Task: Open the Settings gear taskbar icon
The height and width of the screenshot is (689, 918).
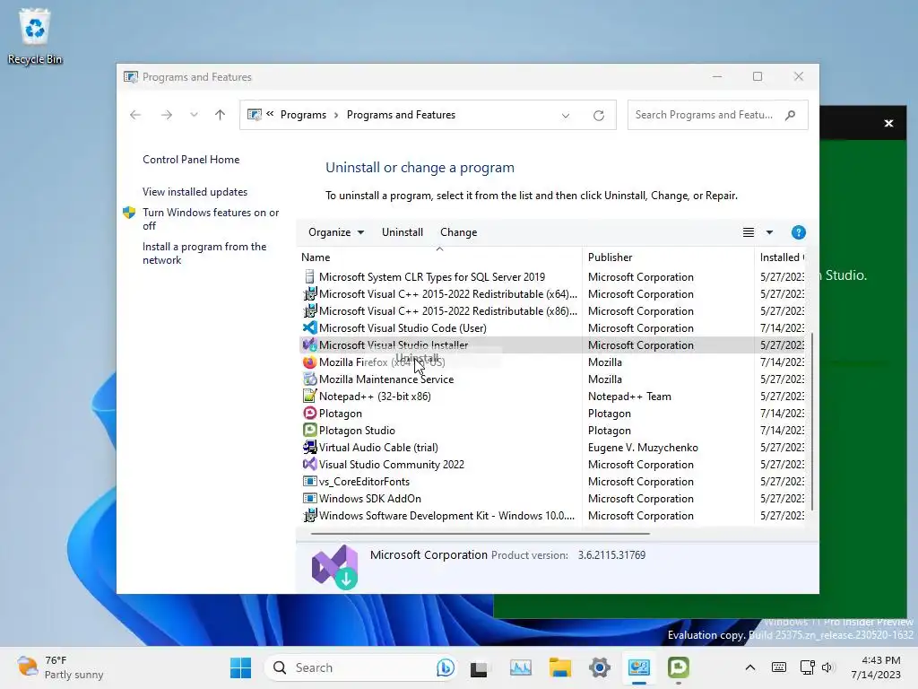Action: 600,667
